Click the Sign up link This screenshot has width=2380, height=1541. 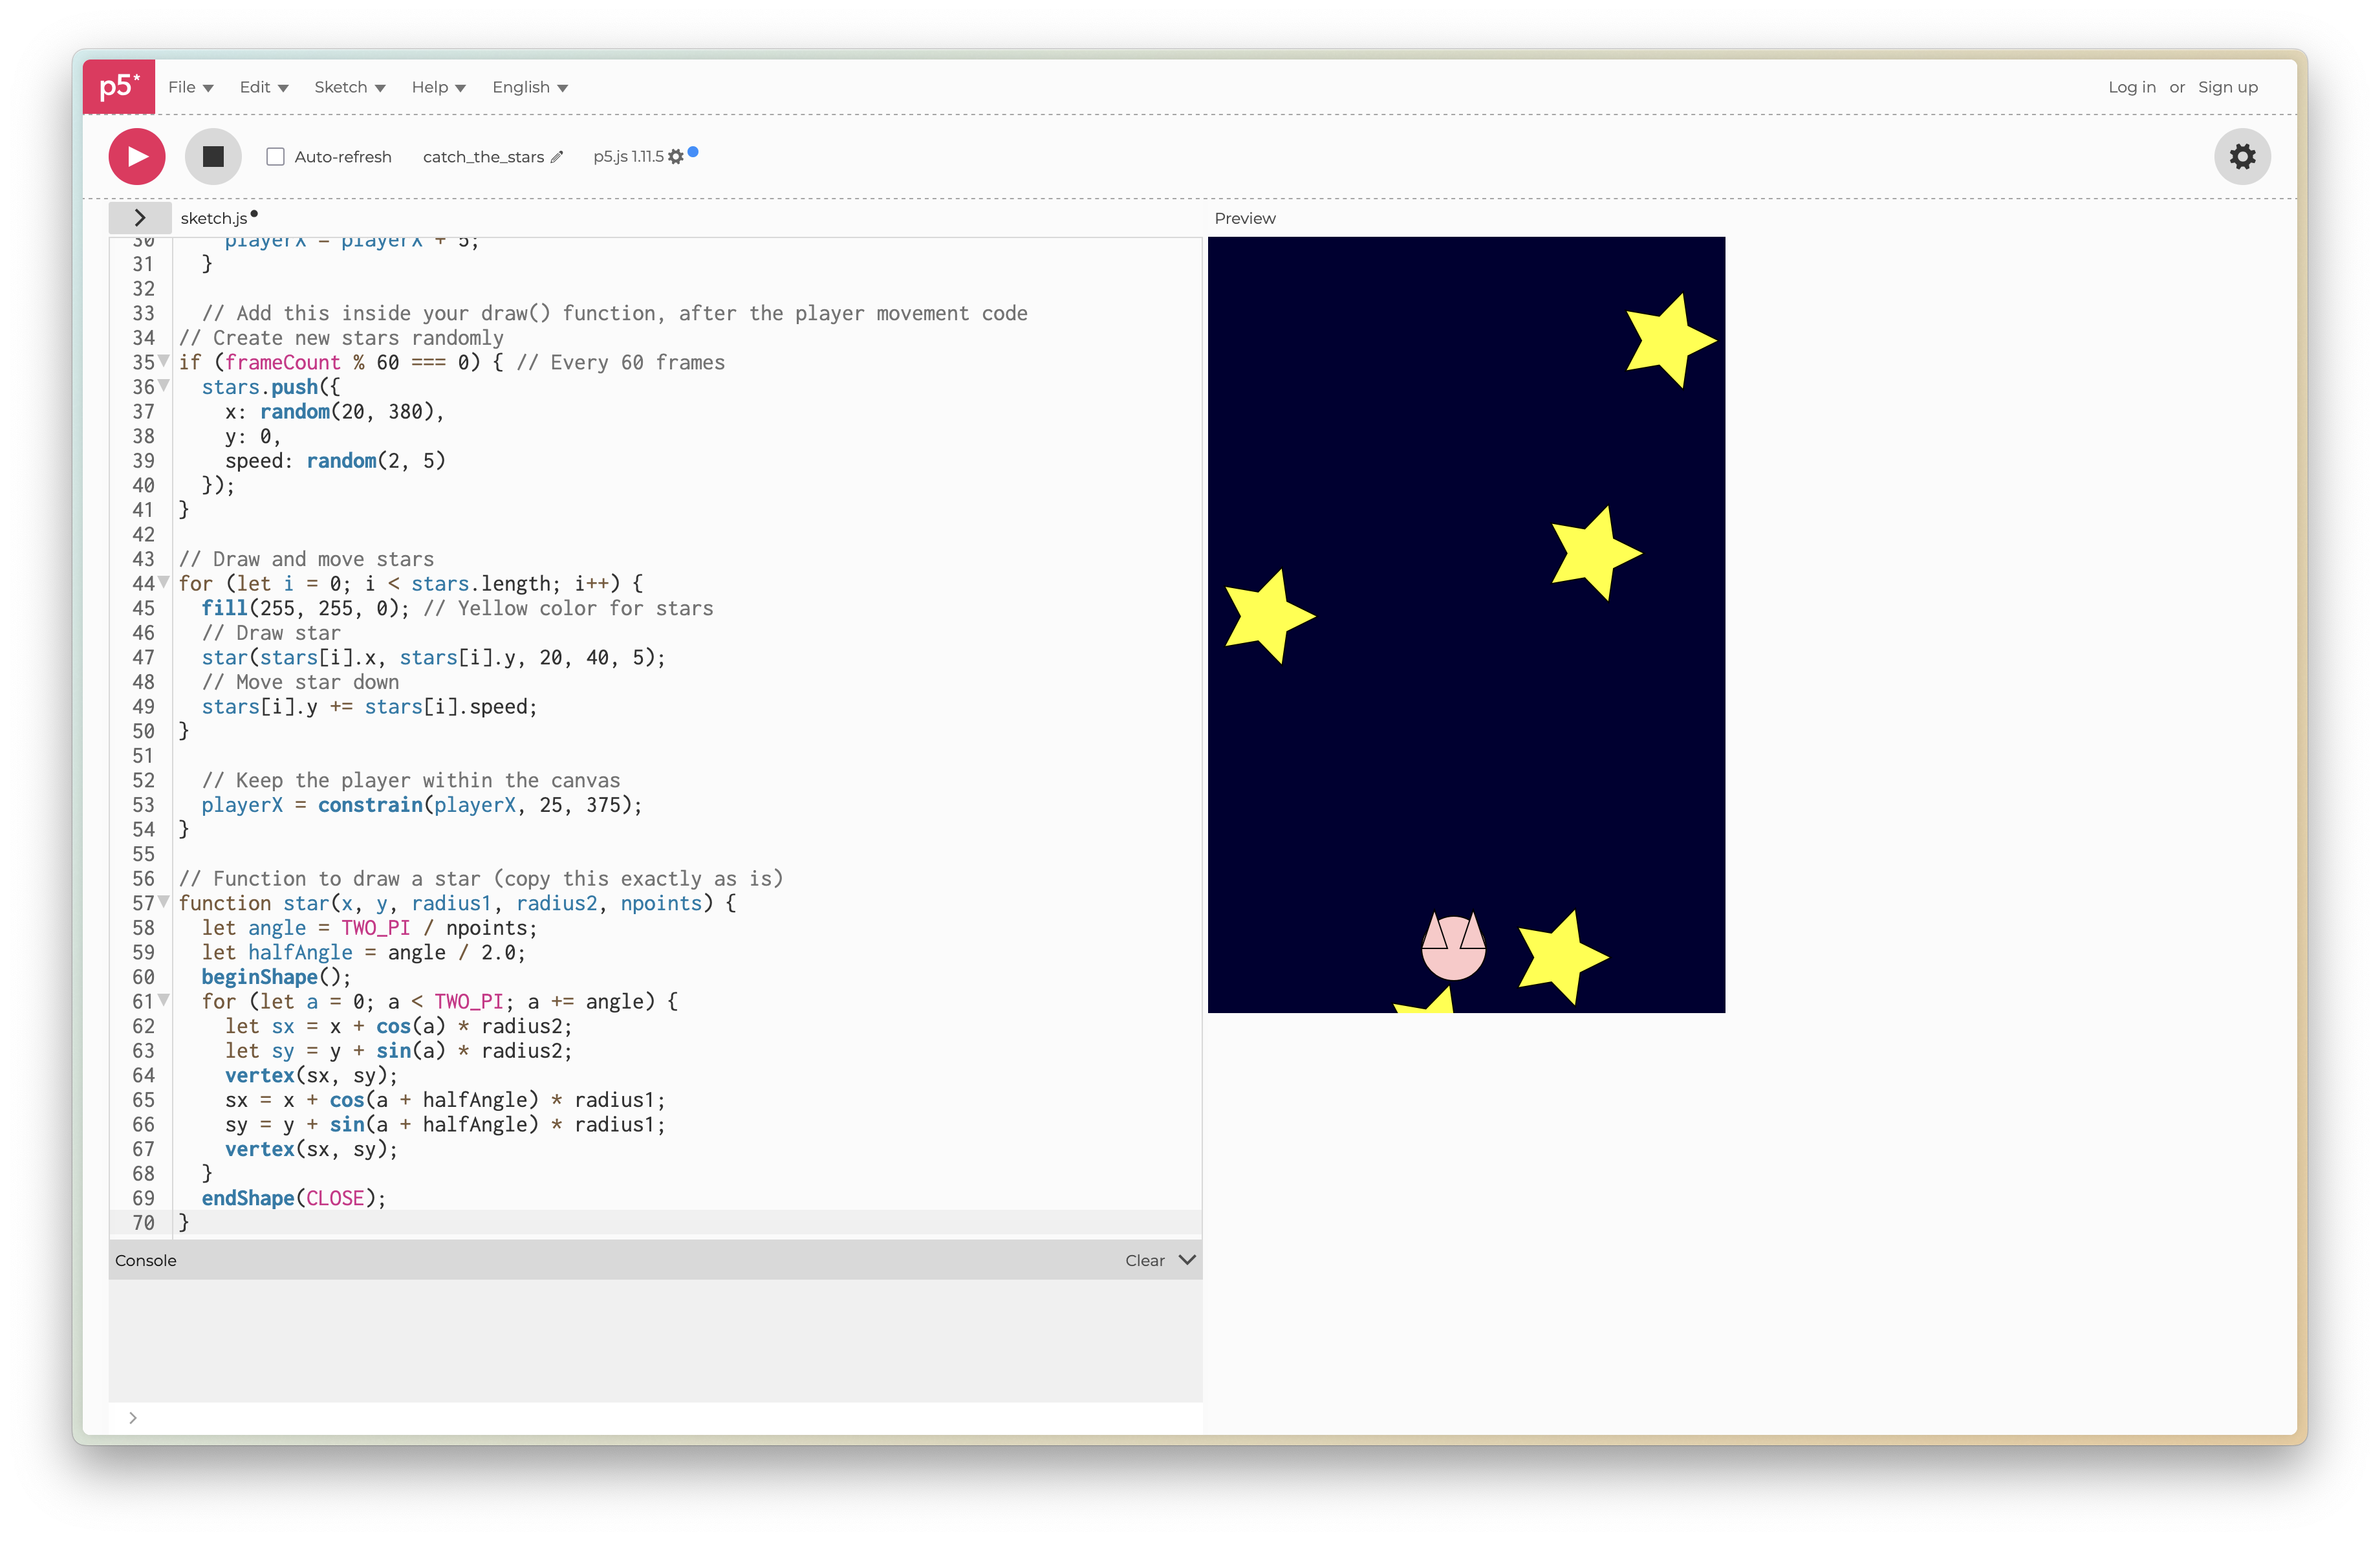2227,87
